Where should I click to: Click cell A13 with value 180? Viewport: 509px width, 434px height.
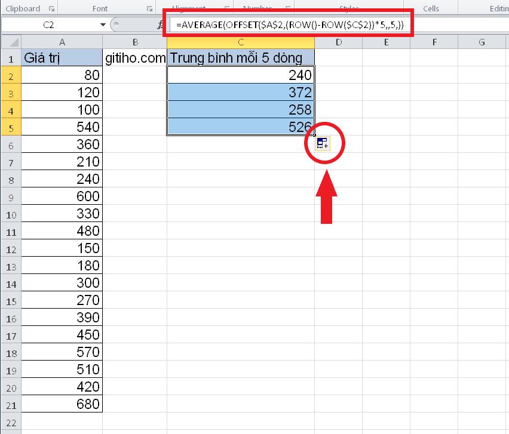pyautogui.click(x=62, y=265)
